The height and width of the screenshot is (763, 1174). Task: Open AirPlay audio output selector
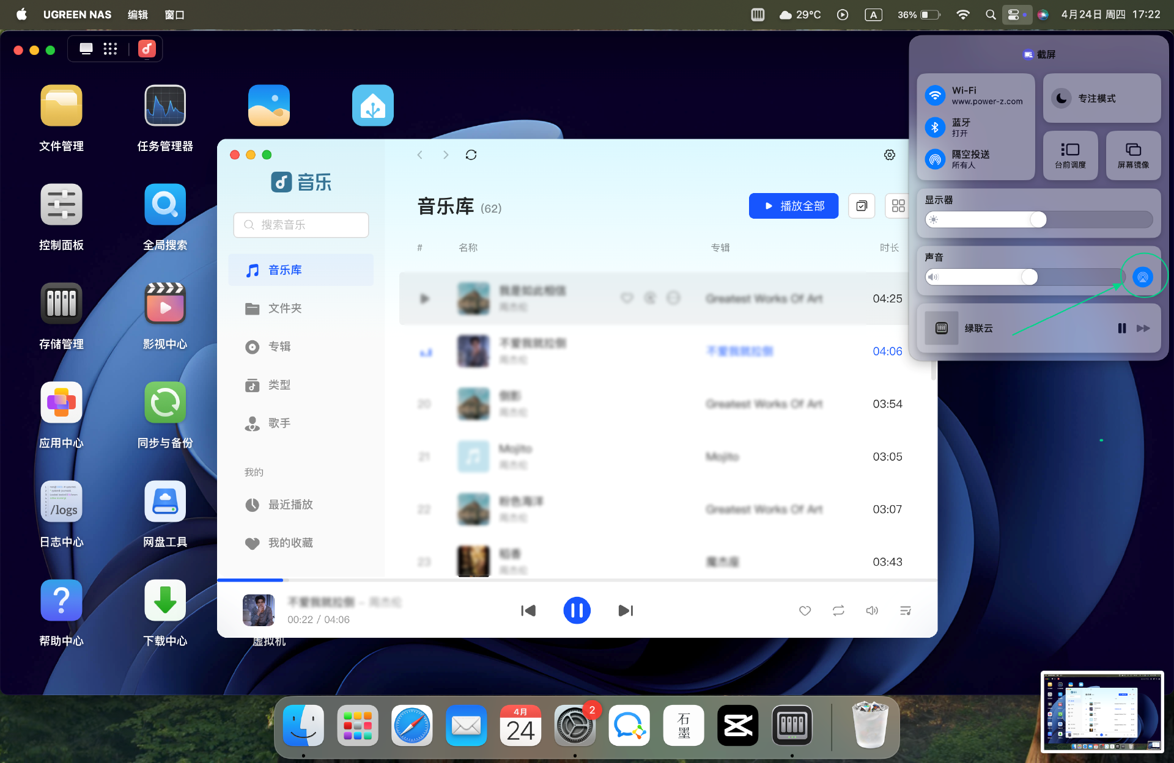(x=1142, y=277)
